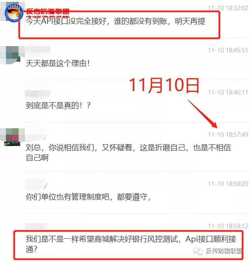Click the WeChat logo in bottom watermark

point(198,251)
